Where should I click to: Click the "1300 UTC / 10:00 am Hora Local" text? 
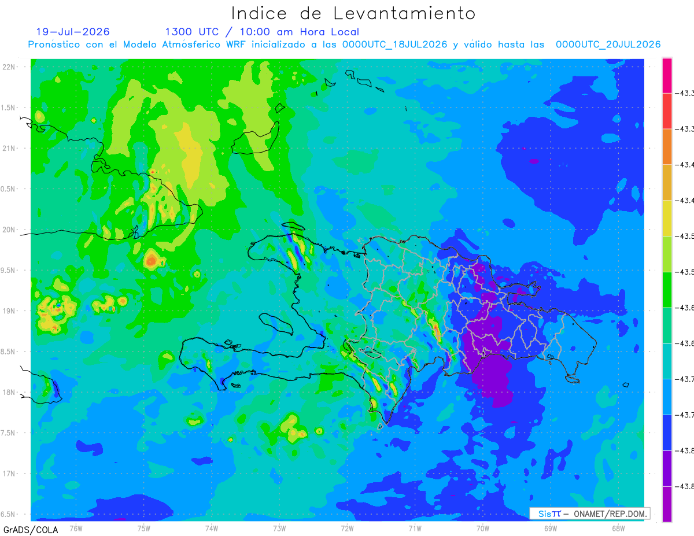(262, 32)
